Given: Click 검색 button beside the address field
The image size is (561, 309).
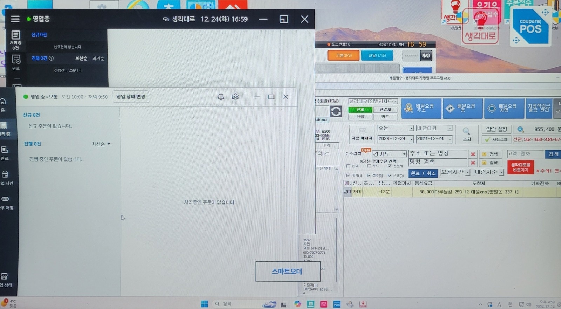Looking at the screenshot, I should point(491,154).
